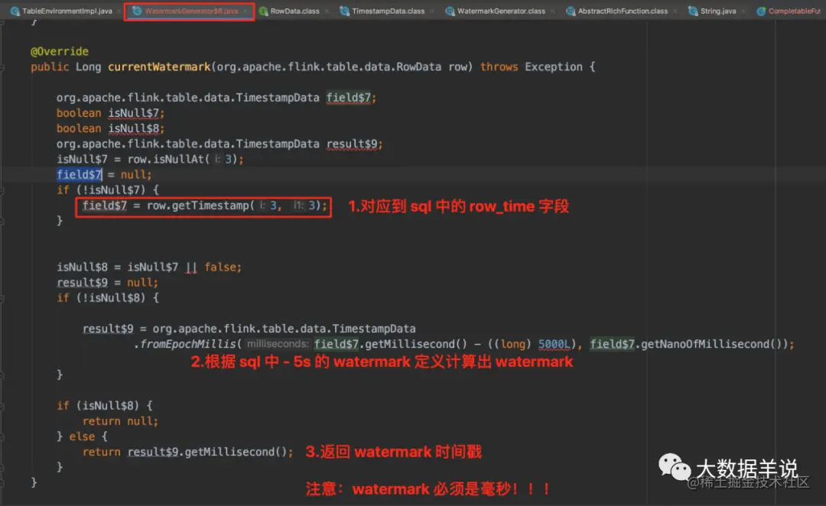Click the 'isNull$8;' boolean declaration
Screen dimensions: 826x506
point(136,128)
